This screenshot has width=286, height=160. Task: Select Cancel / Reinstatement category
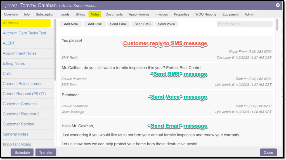(23, 84)
